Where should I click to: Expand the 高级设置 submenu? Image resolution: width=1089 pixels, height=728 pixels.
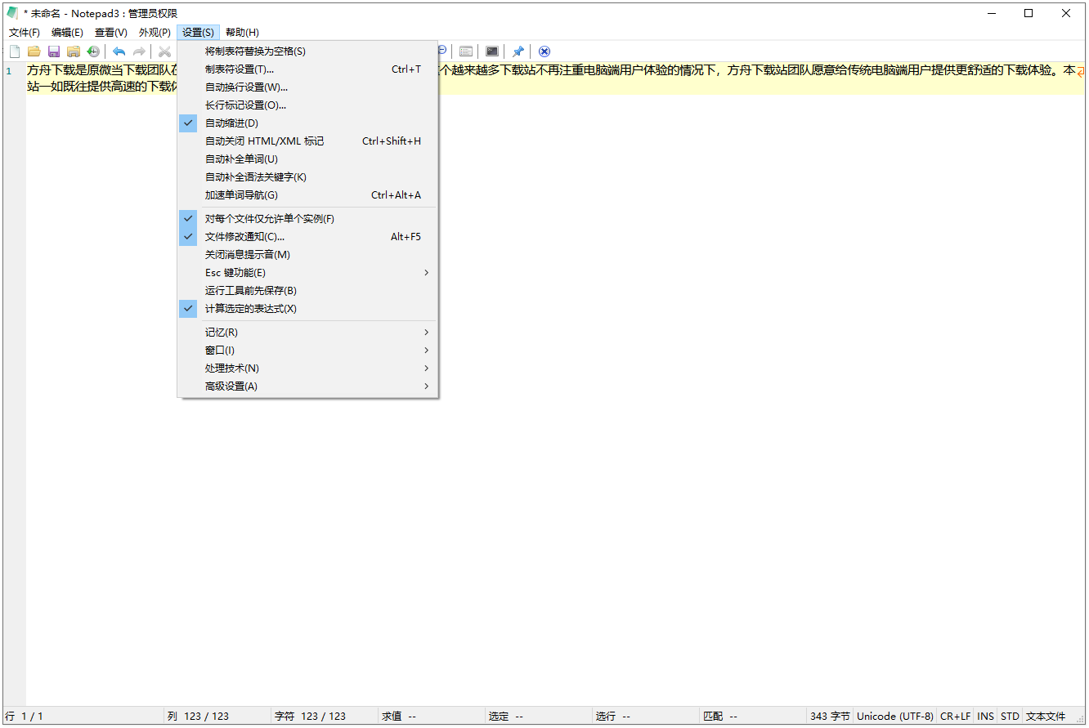[230, 386]
